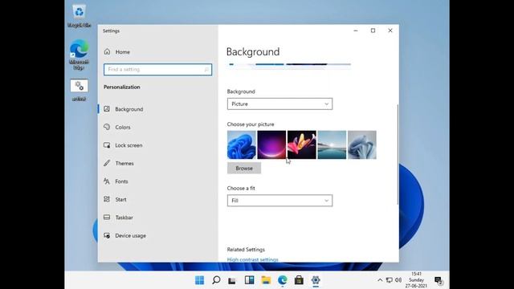This screenshot has width=514, height=289.
Task: Click the Colors palette icon
Action: [107, 127]
